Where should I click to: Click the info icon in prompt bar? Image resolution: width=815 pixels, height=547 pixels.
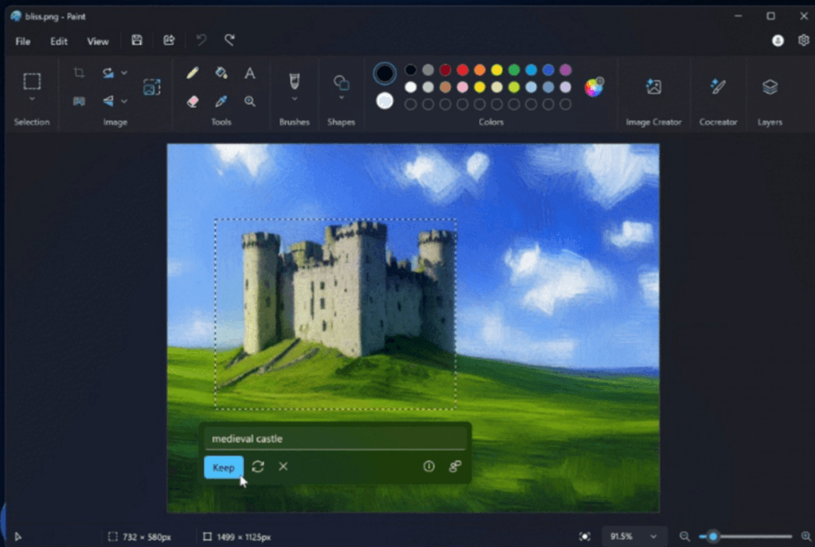click(429, 467)
